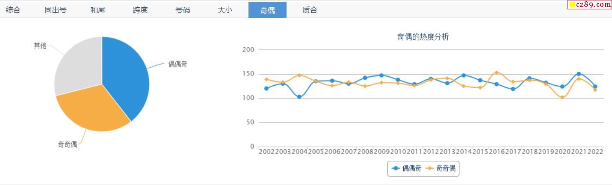Open the 质合 tab

click(x=310, y=10)
